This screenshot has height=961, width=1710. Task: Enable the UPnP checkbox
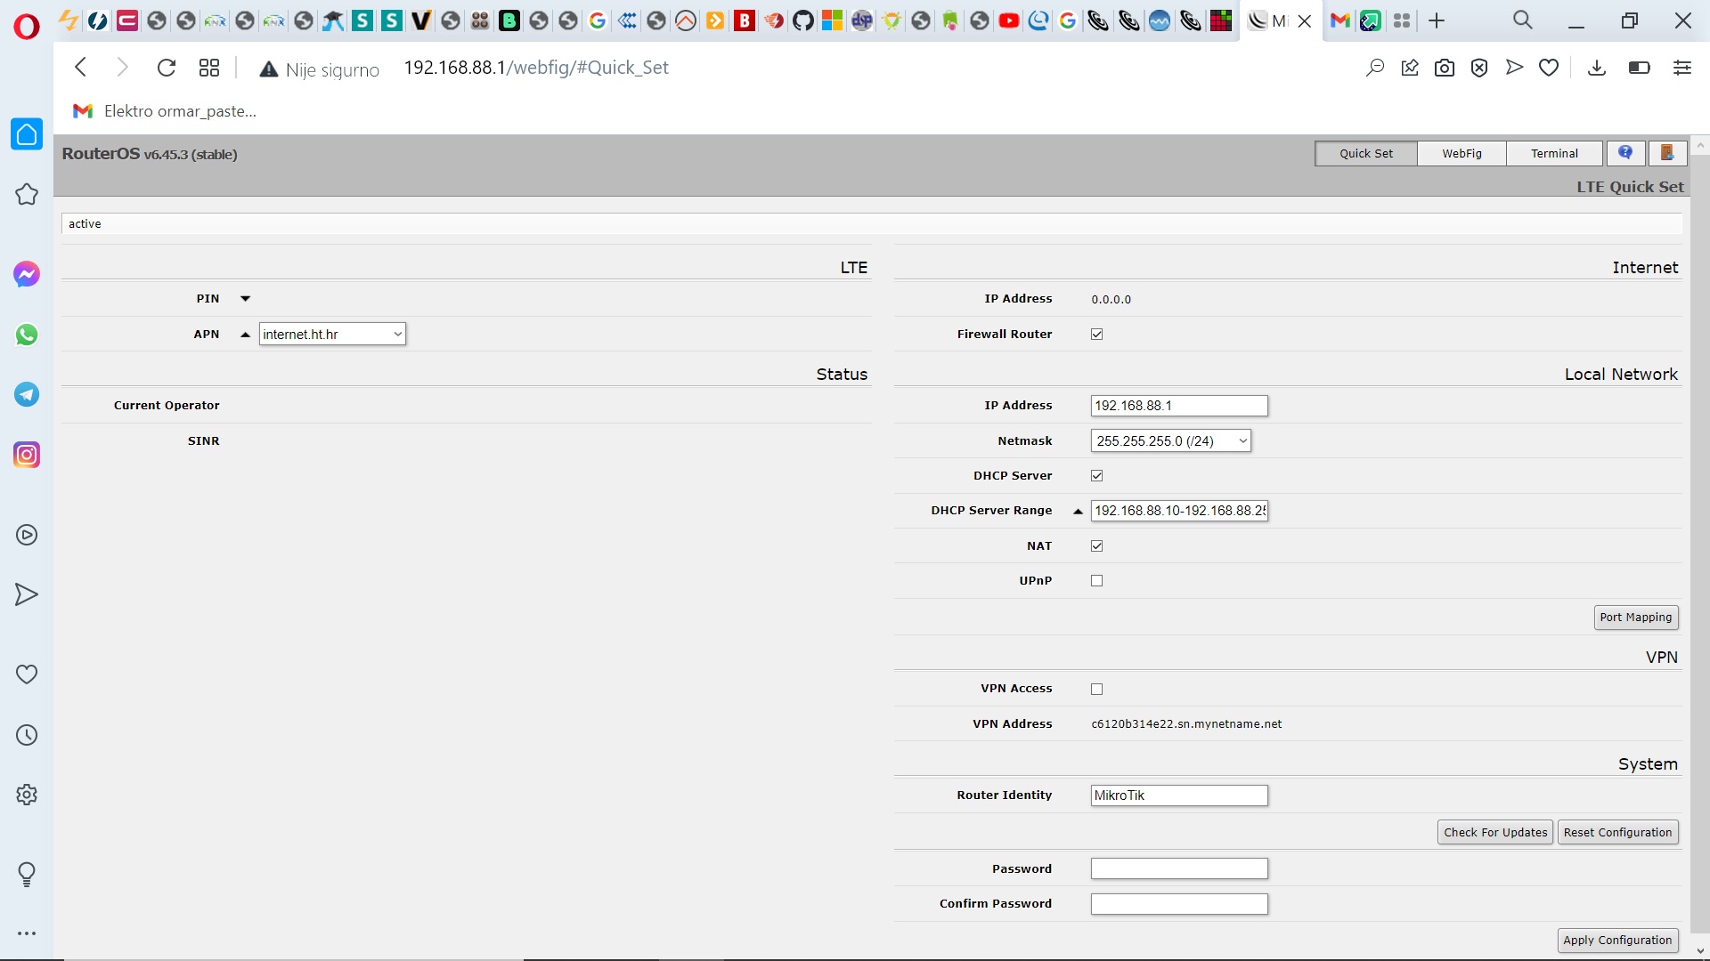(x=1096, y=581)
